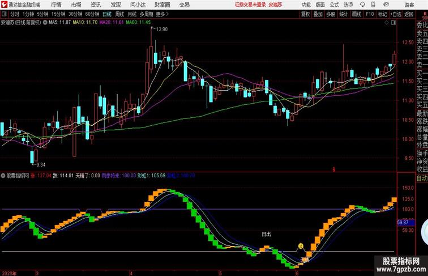Click the 通达信 red app logo icon
The width and height of the screenshot is (428, 276).
click(5, 5)
